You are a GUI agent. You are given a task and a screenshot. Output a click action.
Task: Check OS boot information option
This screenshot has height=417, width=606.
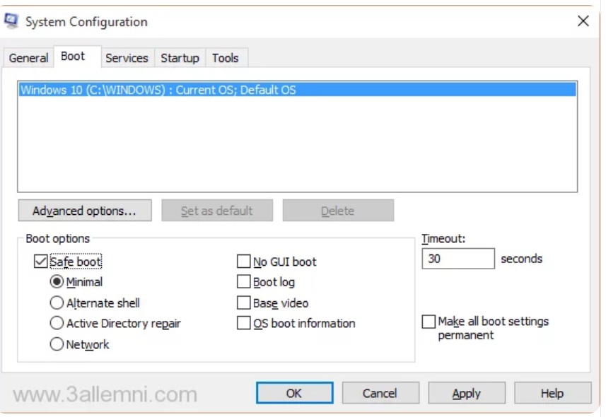pos(243,324)
